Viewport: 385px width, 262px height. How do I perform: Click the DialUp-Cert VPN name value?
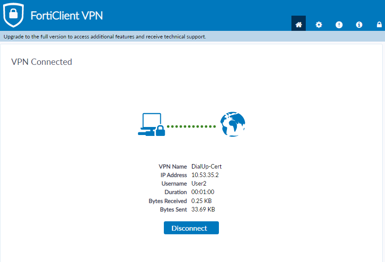pyautogui.click(x=207, y=167)
